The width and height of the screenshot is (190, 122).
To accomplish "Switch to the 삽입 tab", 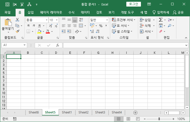I will pos(31,12).
